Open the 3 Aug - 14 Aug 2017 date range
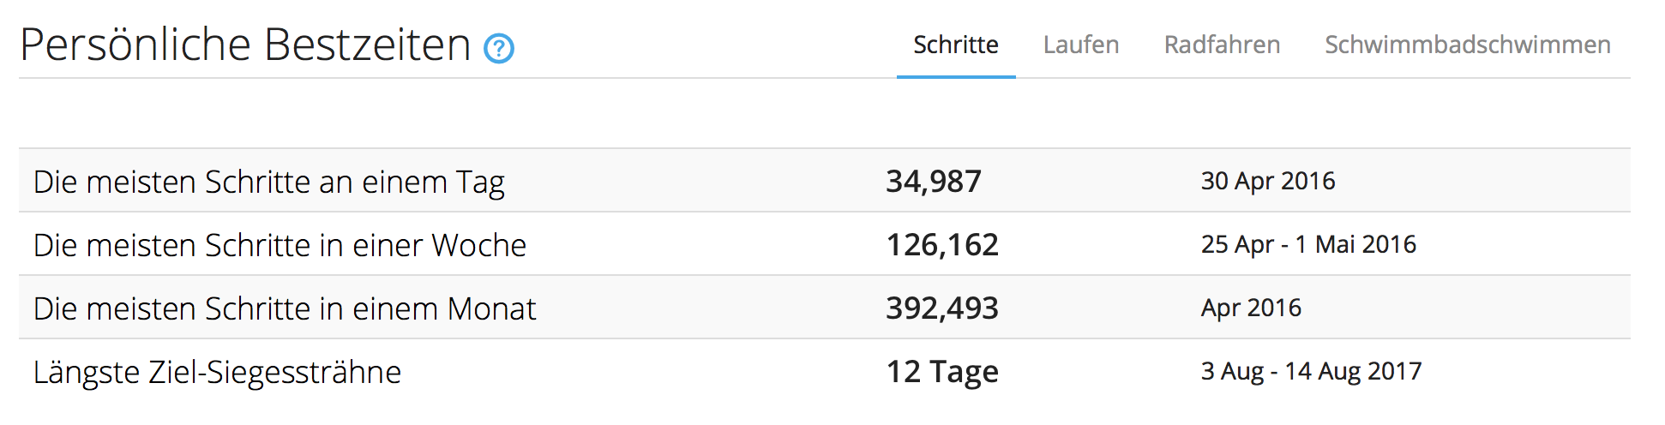Image resolution: width=1665 pixels, height=425 pixels. [1311, 371]
